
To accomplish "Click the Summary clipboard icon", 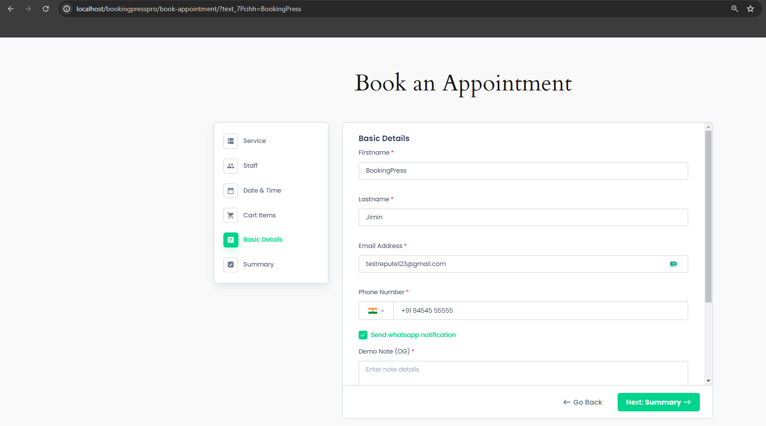I will (x=231, y=265).
